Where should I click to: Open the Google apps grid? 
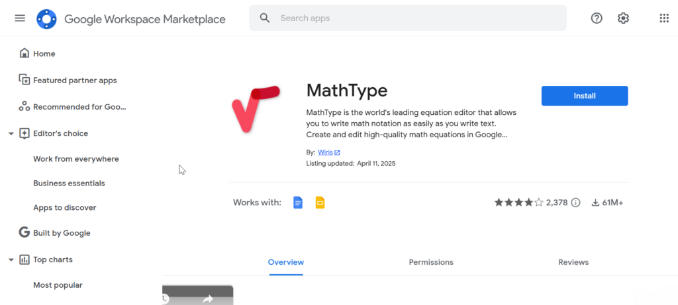click(x=664, y=18)
